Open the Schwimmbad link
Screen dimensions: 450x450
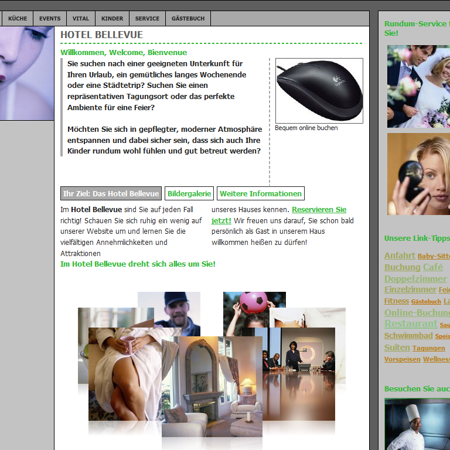[408, 336]
